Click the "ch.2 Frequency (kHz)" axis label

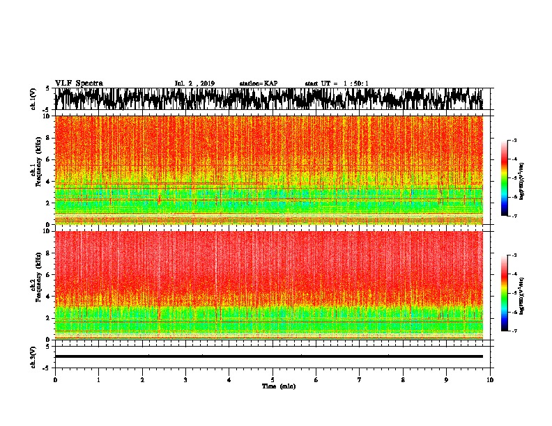click(36, 277)
